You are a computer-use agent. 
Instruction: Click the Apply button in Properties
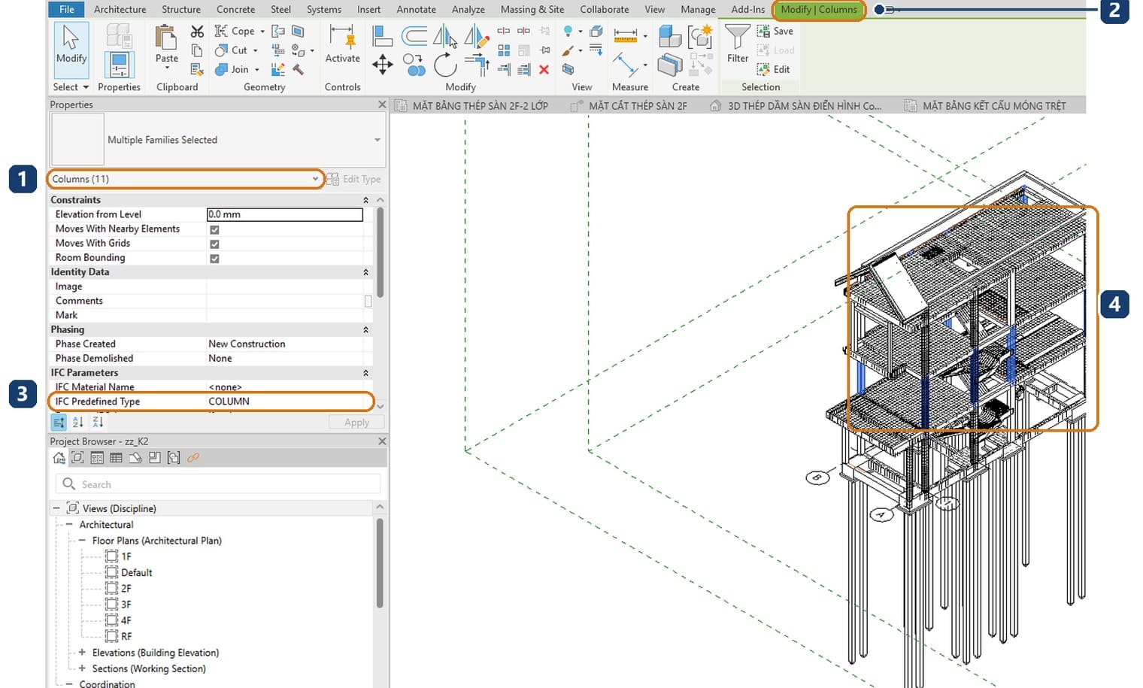(356, 423)
